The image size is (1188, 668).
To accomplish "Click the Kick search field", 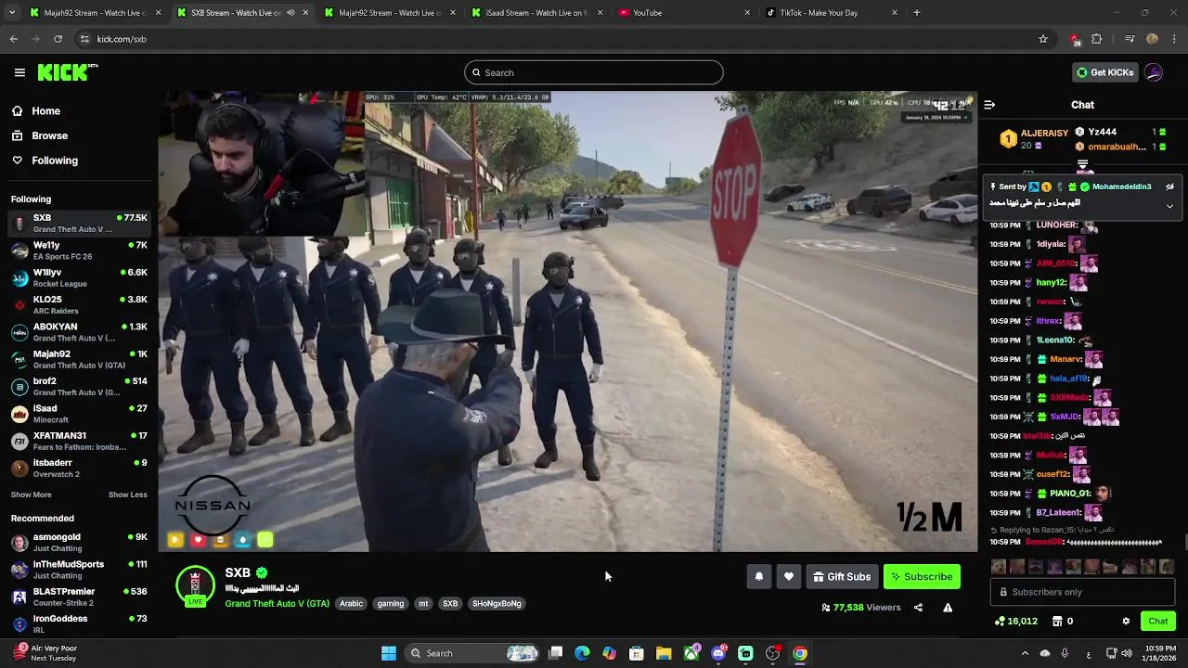I will pyautogui.click(x=594, y=72).
